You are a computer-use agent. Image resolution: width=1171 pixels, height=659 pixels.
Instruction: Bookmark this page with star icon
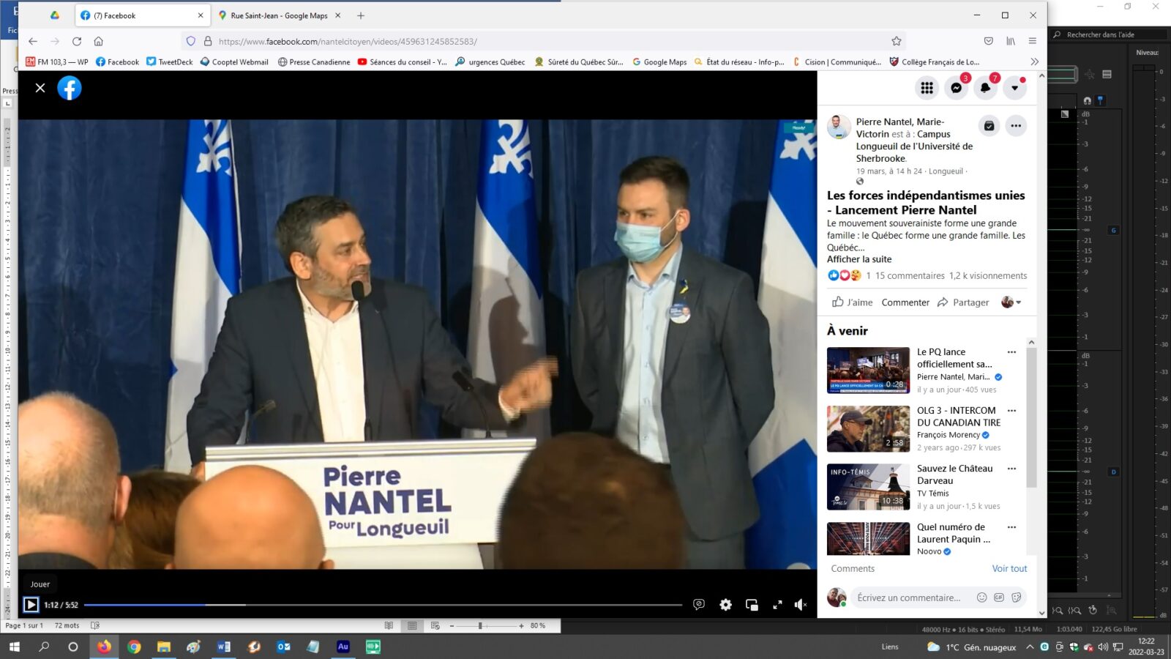(x=896, y=42)
